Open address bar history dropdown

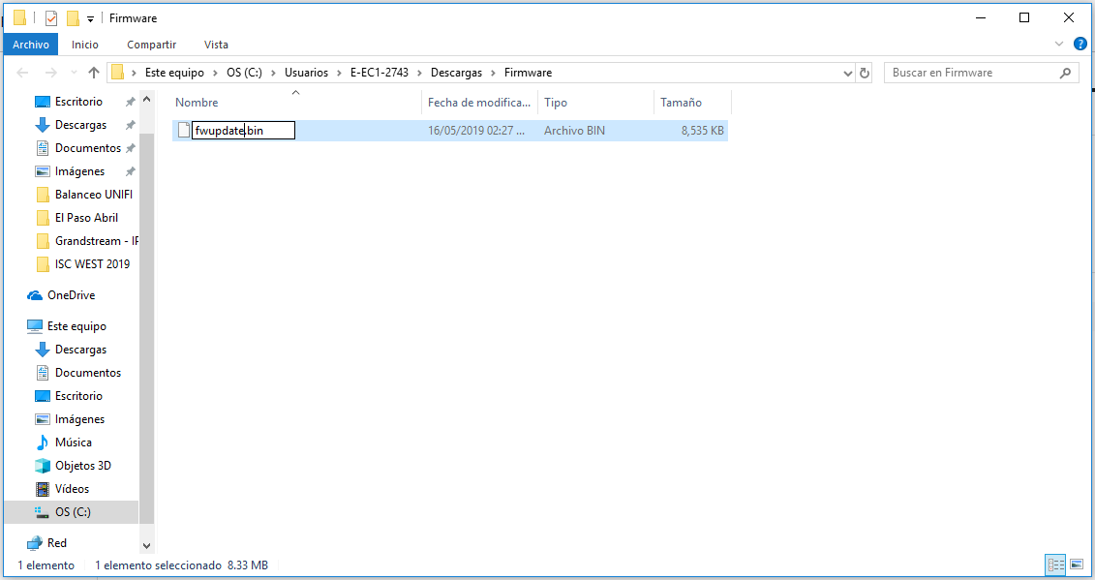(x=848, y=73)
